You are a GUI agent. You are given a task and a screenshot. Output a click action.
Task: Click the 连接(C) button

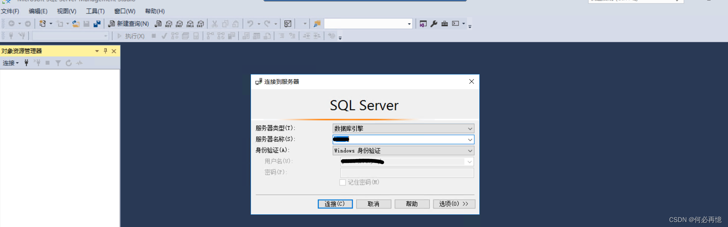click(x=335, y=204)
